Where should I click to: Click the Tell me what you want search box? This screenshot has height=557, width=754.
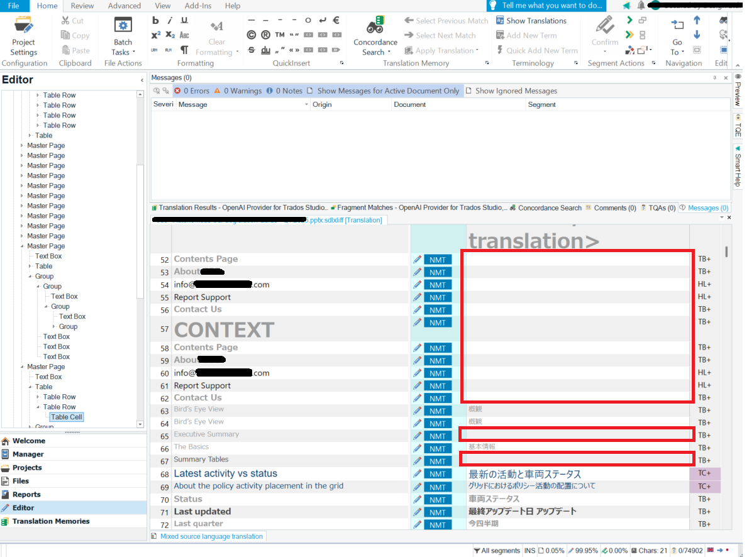pos(546,6)
